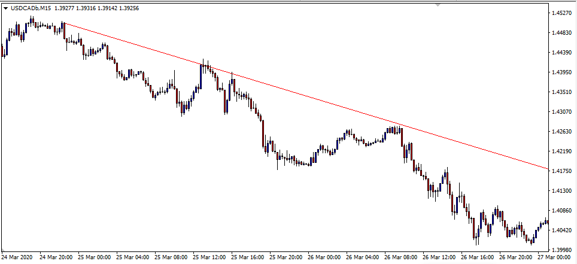Click the 26 Mar 00:00 time label

pyautogui.click(x=324, y=256)
